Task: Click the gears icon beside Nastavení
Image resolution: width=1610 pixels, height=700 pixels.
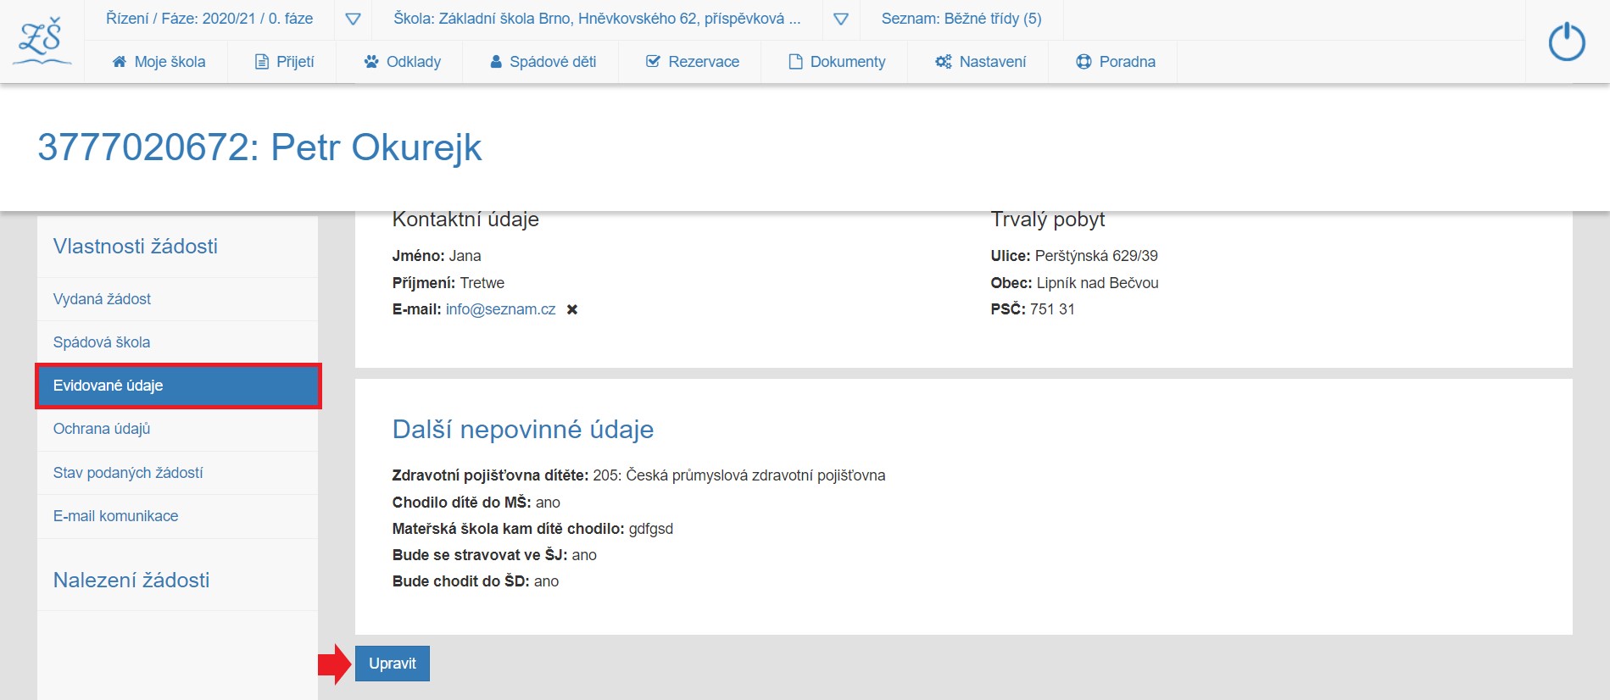Action: 944,61
